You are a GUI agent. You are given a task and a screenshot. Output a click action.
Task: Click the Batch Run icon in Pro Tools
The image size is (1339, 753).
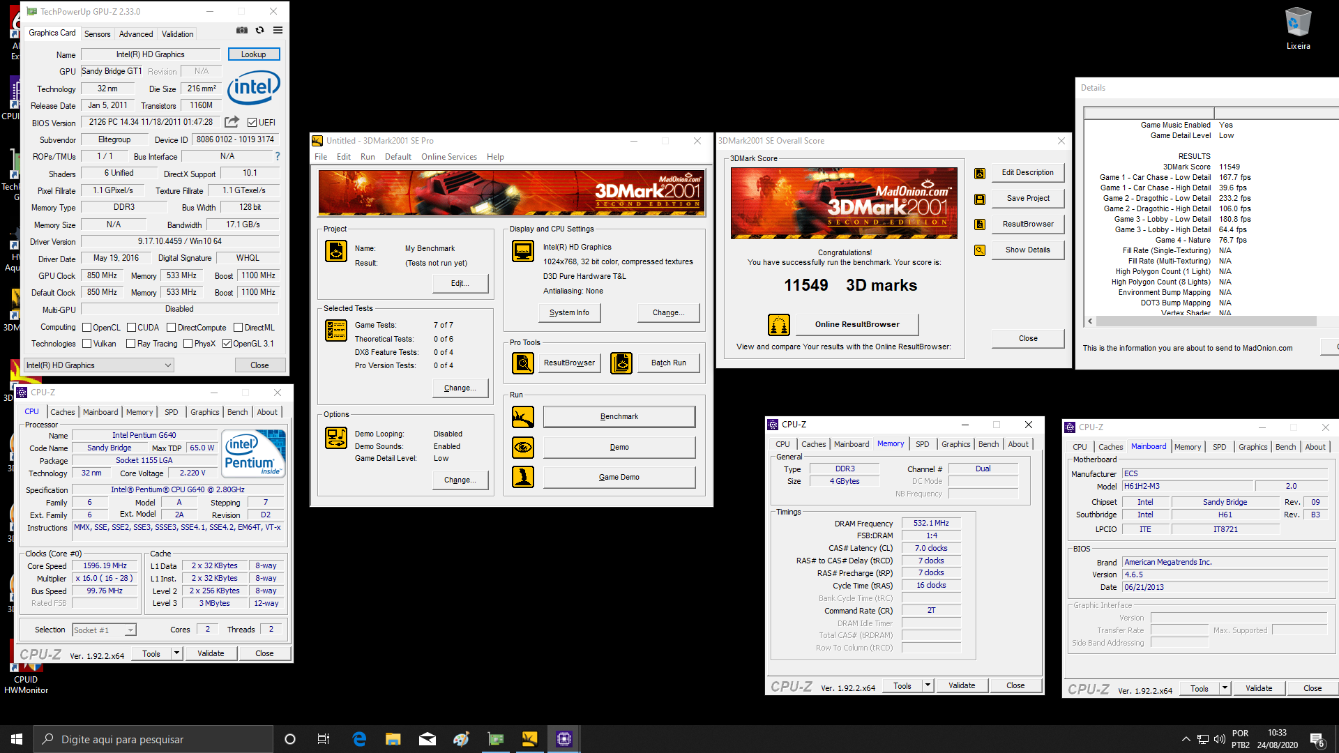click(x=621, y=363)
